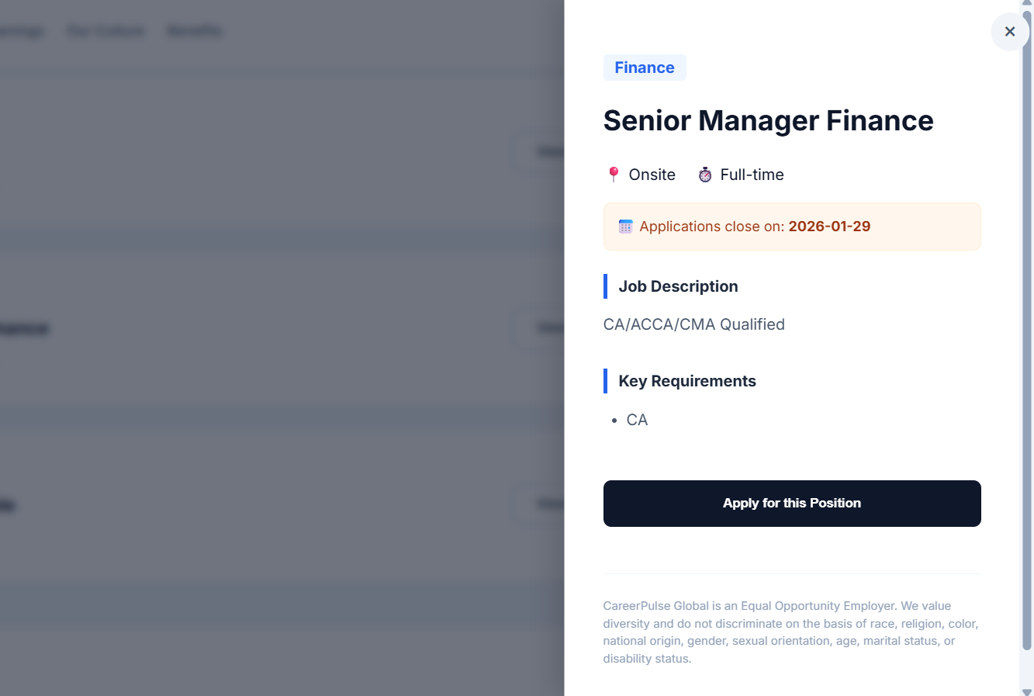Click the CA/ACCA/CMA Qualified description text

point(693,324)
